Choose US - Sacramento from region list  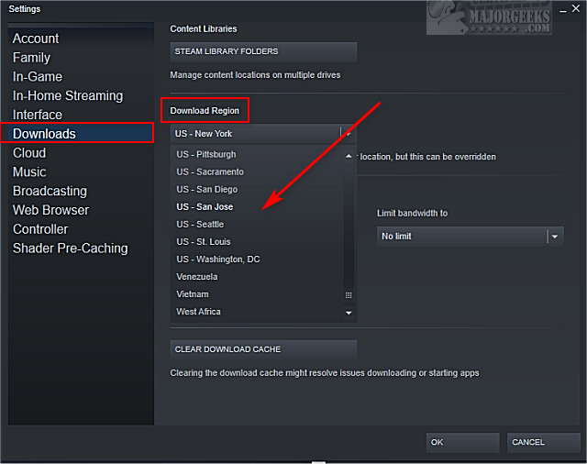258,172
